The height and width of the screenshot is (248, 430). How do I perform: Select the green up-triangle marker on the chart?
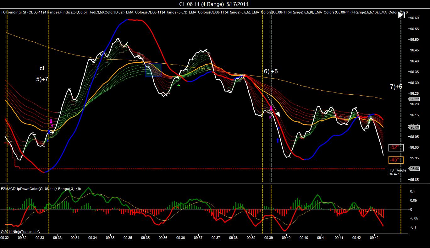179,85
